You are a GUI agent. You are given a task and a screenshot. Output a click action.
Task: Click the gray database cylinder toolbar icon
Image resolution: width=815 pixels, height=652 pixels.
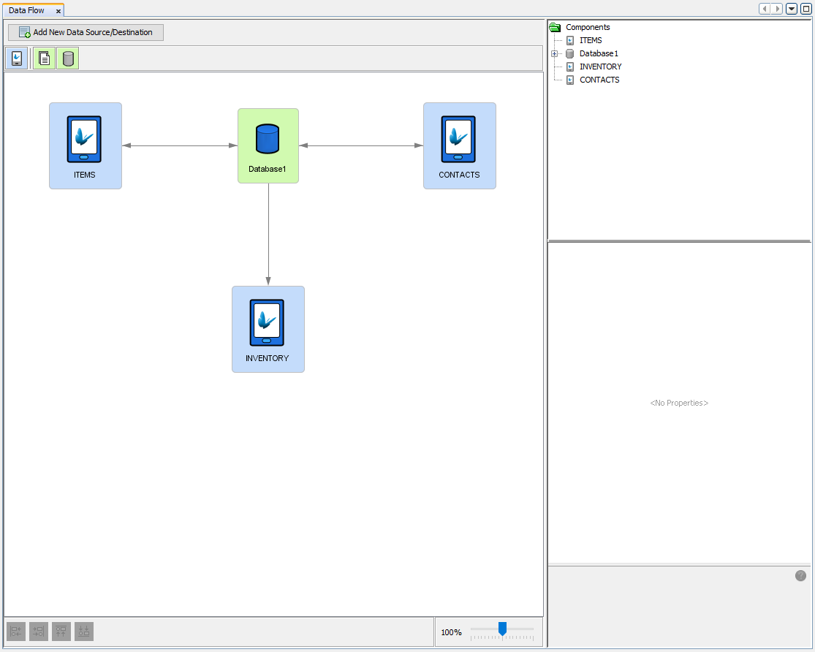(x=68, y=58)
